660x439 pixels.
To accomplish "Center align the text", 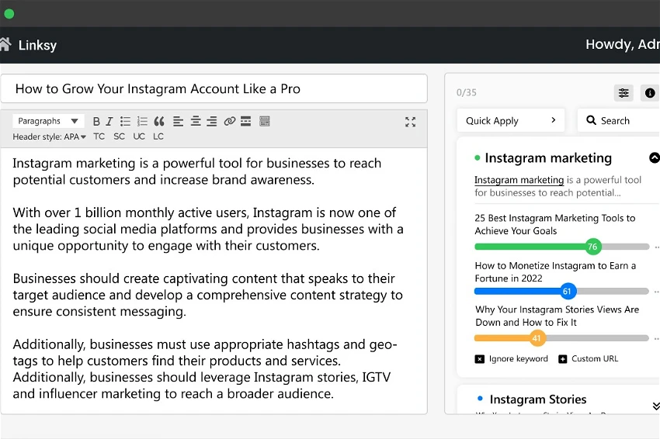I will tap(195, 121).
